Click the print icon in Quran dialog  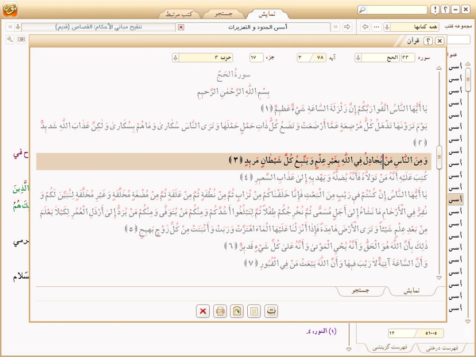point(220,312)
